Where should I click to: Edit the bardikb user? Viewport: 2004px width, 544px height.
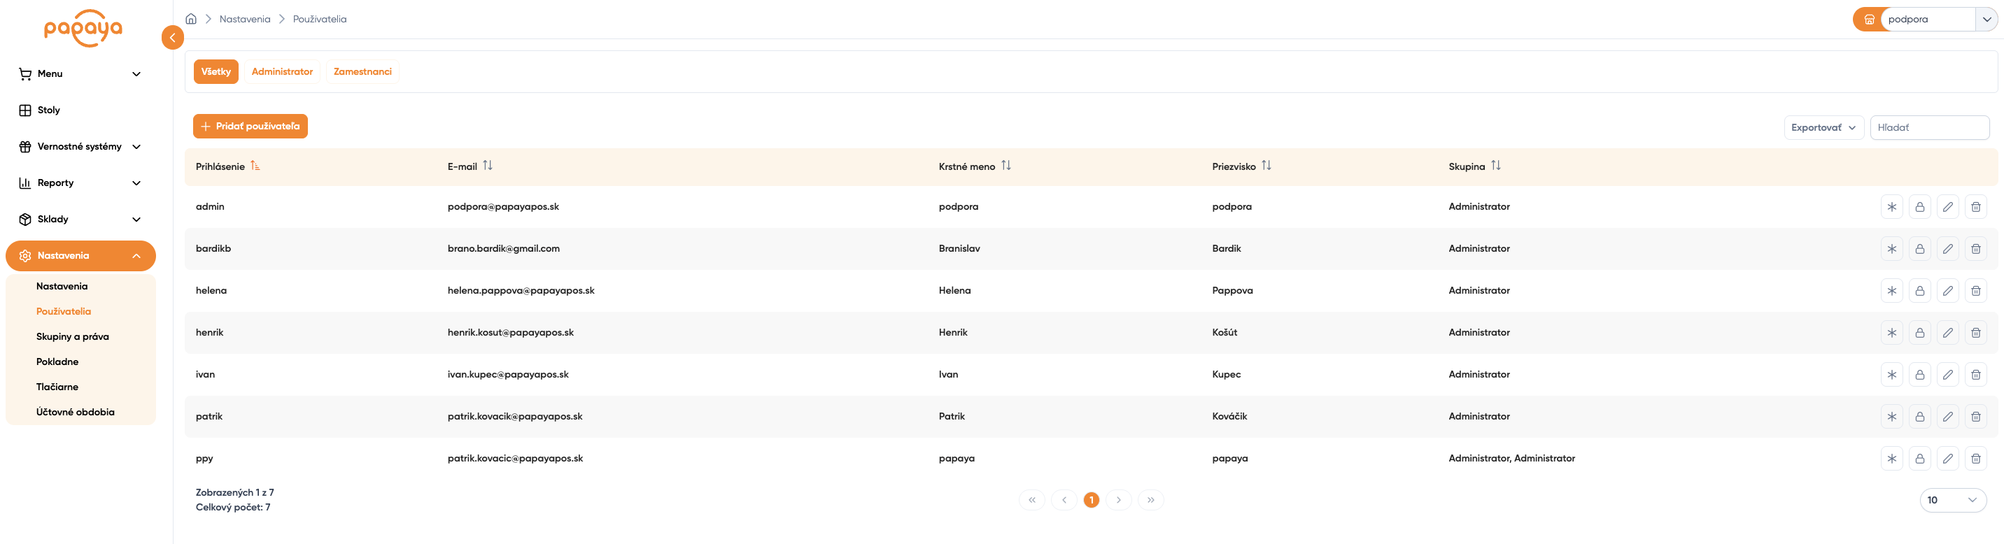tap(1947, 249)
